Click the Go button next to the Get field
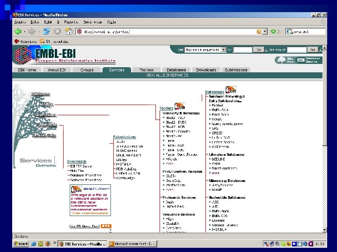Viewport: 337px width, 252px height. [x=259, y=50]
